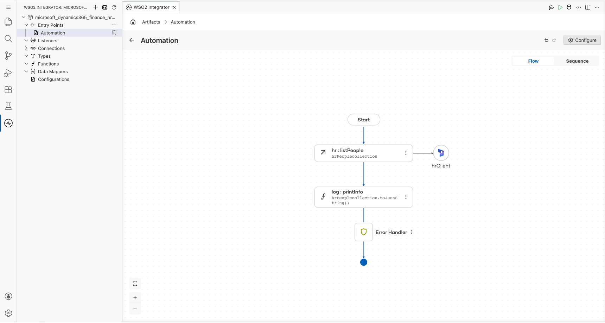Collapse the Data Mappers section
The height and width of the screenshot is (323, 605).
(26, 71)
